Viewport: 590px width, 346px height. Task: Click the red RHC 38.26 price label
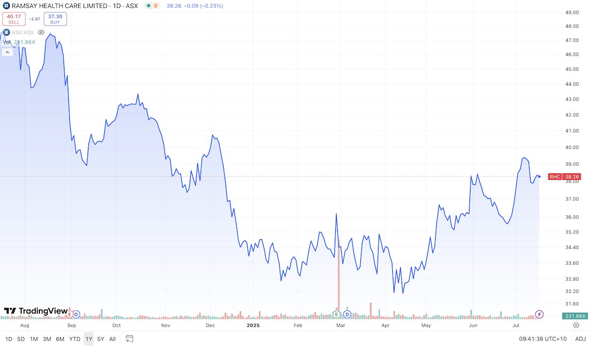click(x=564, y=176)
